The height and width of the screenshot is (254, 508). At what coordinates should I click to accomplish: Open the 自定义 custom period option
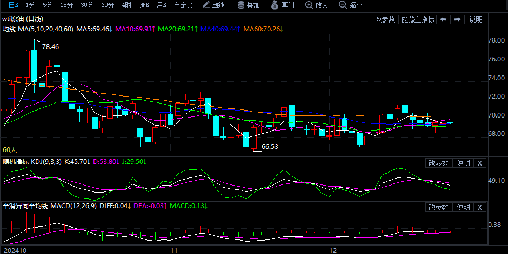click(183, 5)
